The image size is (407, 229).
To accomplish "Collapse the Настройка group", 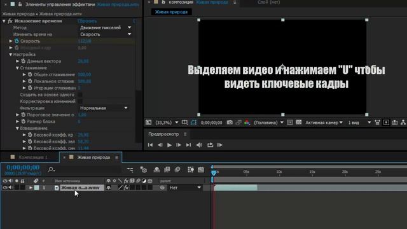I will [x=11, y=55].
